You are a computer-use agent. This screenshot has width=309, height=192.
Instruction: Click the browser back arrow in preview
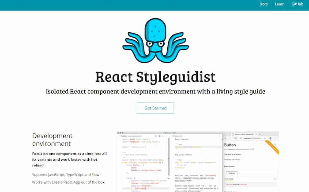tap(226, 138)
